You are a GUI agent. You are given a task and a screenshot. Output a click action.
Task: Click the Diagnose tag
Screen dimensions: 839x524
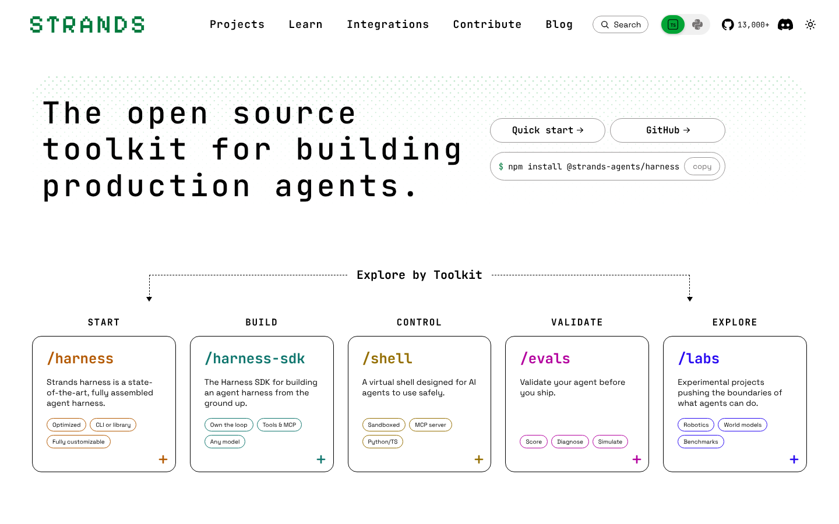pyautogui.click(x=570, y=442)
